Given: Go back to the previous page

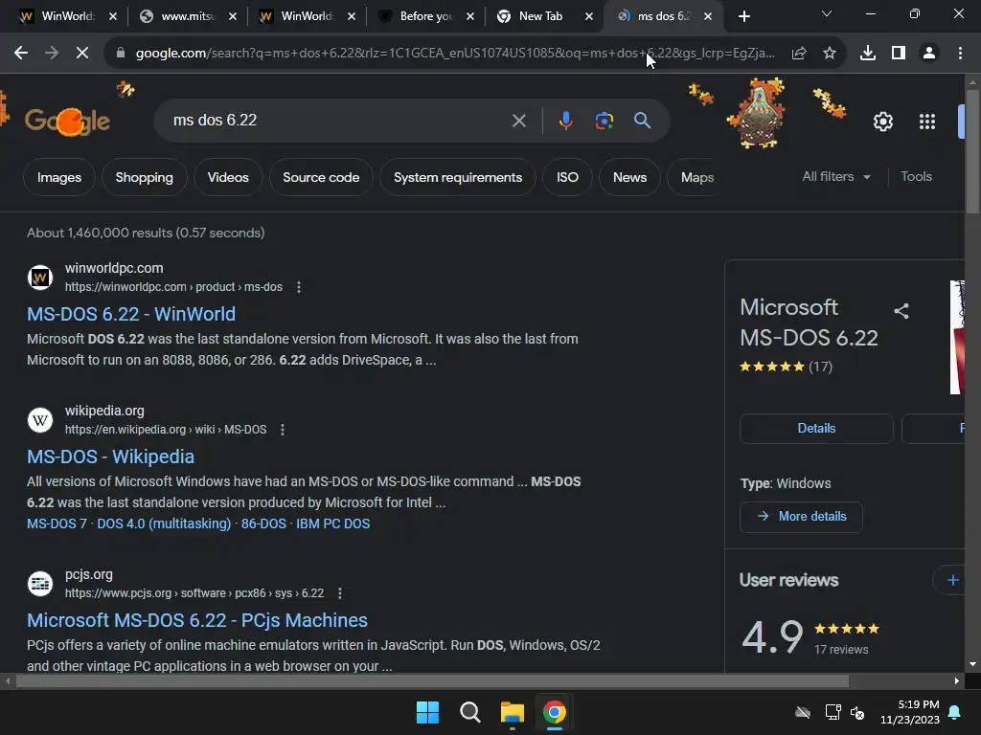Looking at the screenshot, I should 21,54.
